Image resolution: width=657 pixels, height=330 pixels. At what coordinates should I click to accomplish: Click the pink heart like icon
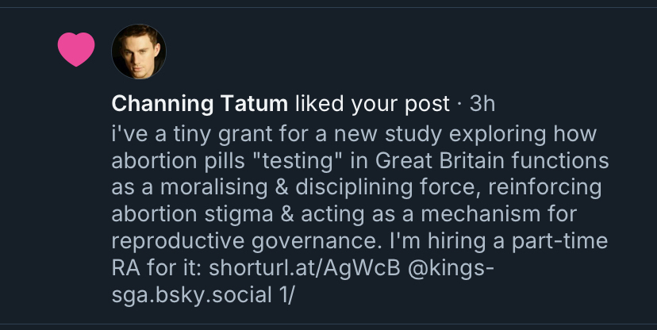76,51
